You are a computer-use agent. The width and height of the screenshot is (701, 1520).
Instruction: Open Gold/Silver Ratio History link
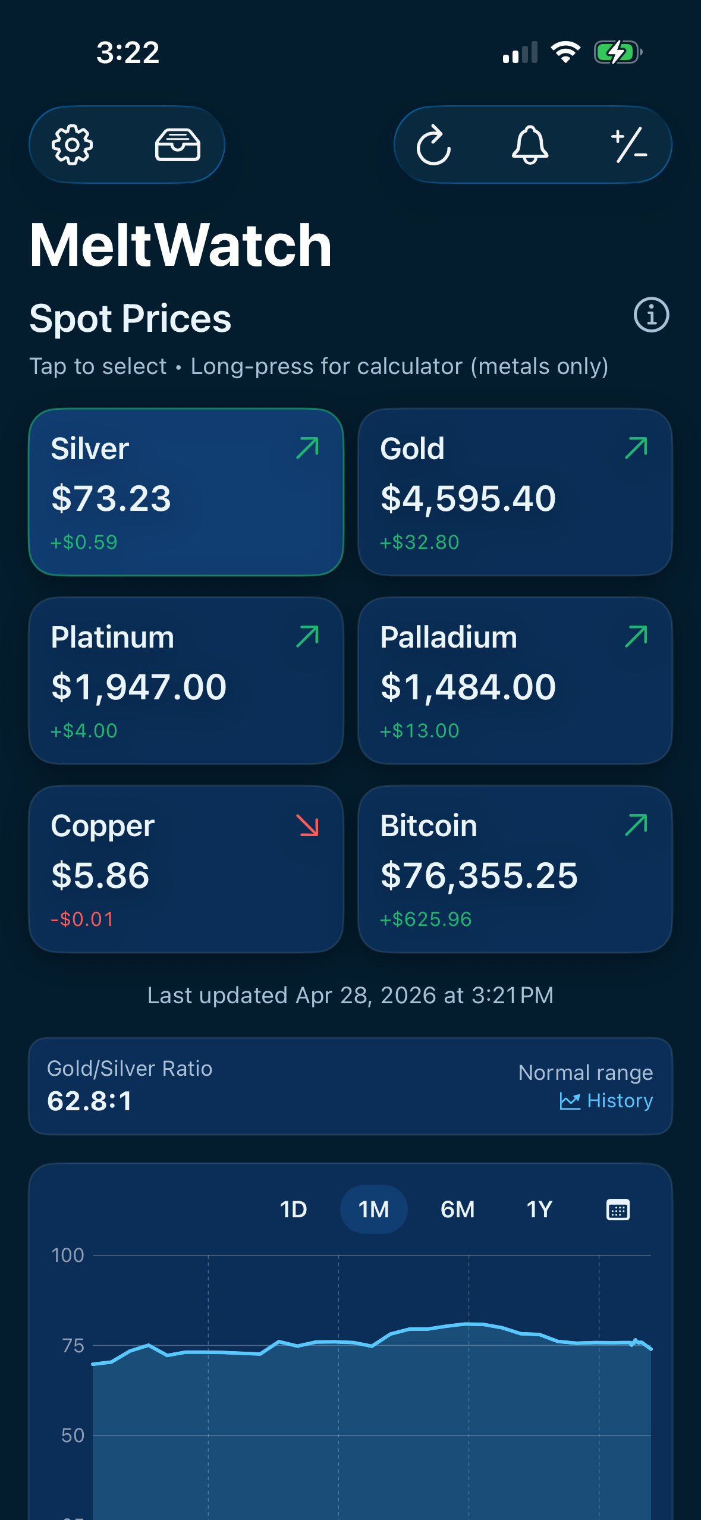(x=606, y=1101)
